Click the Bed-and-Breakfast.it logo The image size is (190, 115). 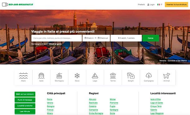pos(17,5)
